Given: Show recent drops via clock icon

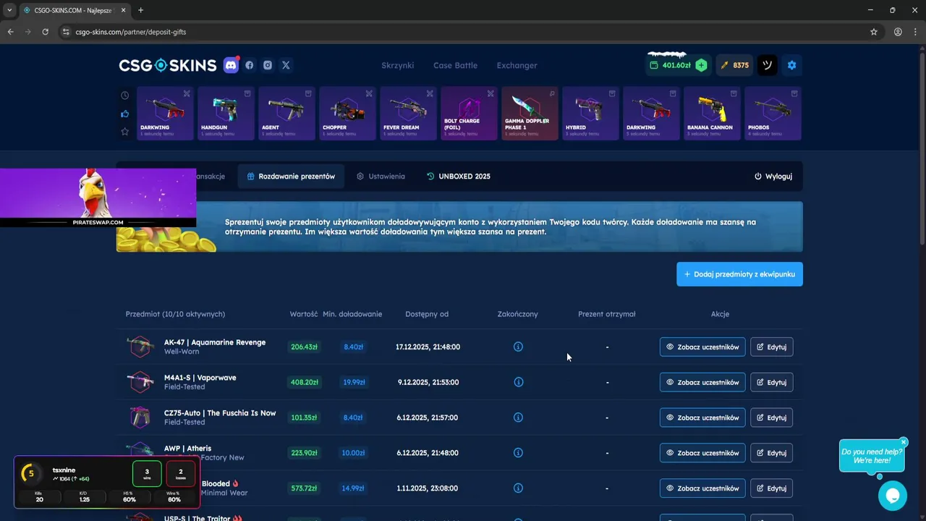Looking at the screenshot, I should click(x=124, y=96).
